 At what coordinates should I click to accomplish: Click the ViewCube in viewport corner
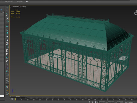136,13
